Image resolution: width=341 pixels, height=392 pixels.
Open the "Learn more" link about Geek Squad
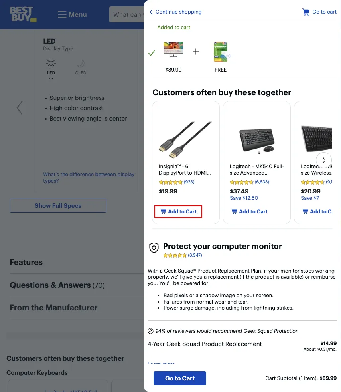pyautogui.click(x=161, y=363)
